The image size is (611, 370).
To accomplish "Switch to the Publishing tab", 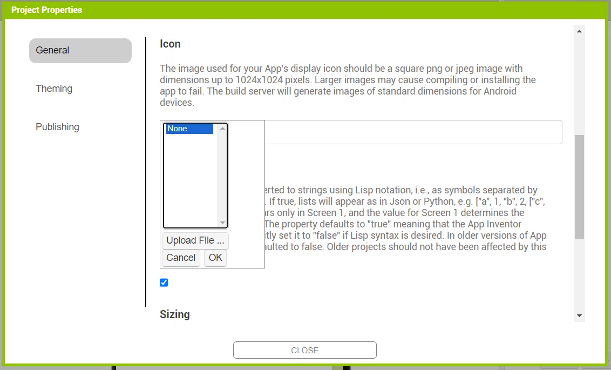I will 57,127.
